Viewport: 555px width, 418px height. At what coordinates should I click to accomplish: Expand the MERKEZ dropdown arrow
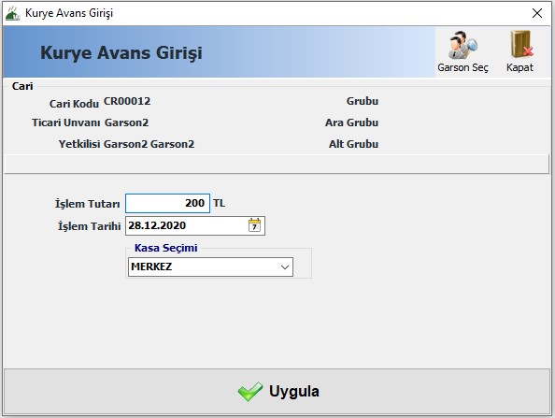285,267
